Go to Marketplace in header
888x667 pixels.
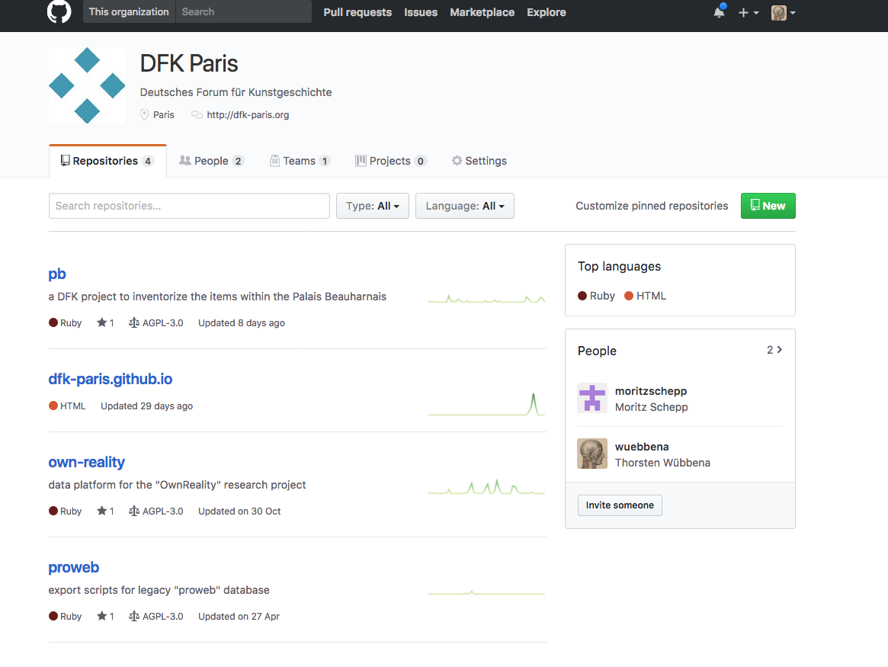coord(482,12)
